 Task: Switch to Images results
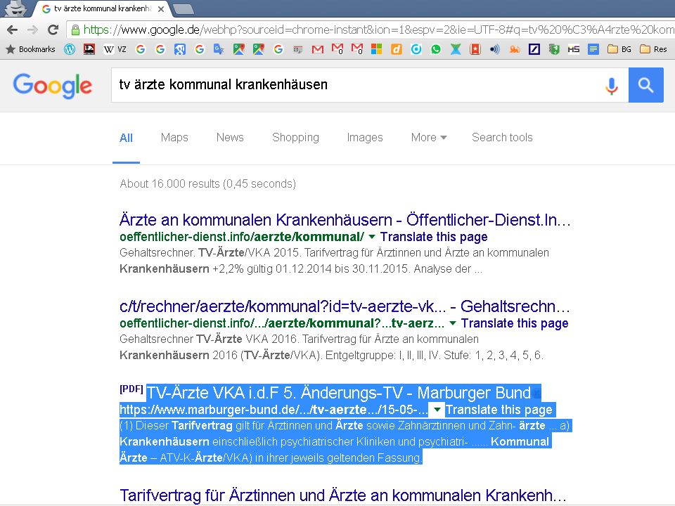click(365, 137)
